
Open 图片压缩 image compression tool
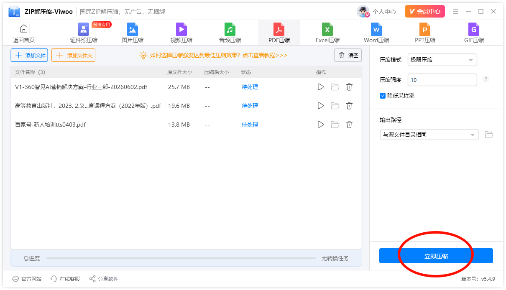(133, 33)
